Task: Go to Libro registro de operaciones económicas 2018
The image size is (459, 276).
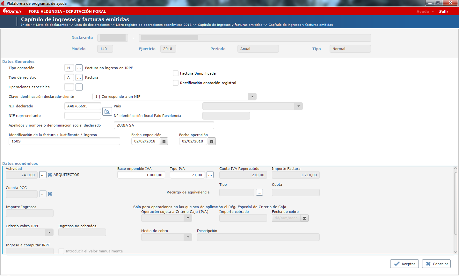Action: pos(154,25)
